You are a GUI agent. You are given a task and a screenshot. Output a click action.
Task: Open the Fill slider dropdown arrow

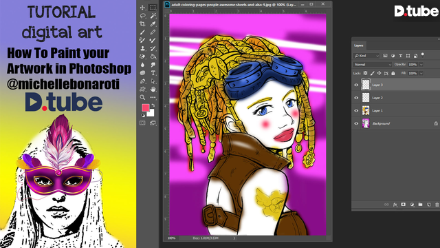421,73
